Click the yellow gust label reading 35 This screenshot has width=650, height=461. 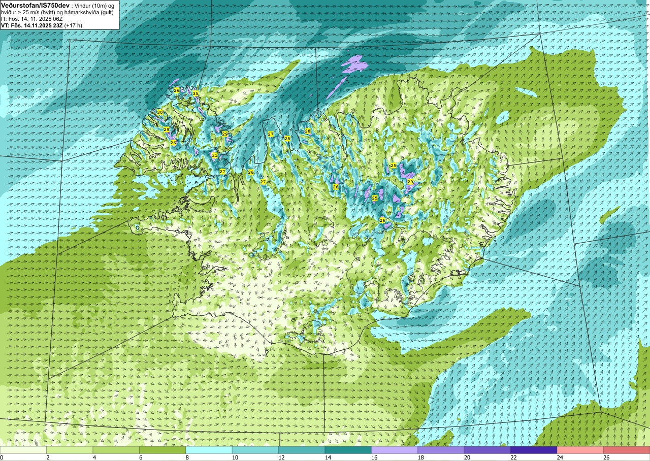pos(196,93)
